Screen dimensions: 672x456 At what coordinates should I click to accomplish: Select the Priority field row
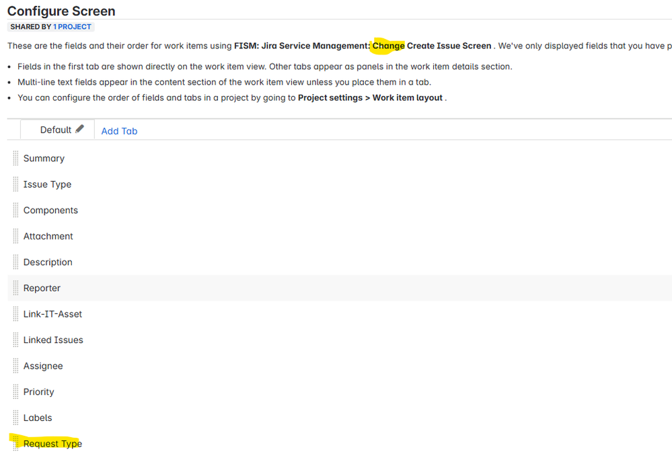click(340, 391)
